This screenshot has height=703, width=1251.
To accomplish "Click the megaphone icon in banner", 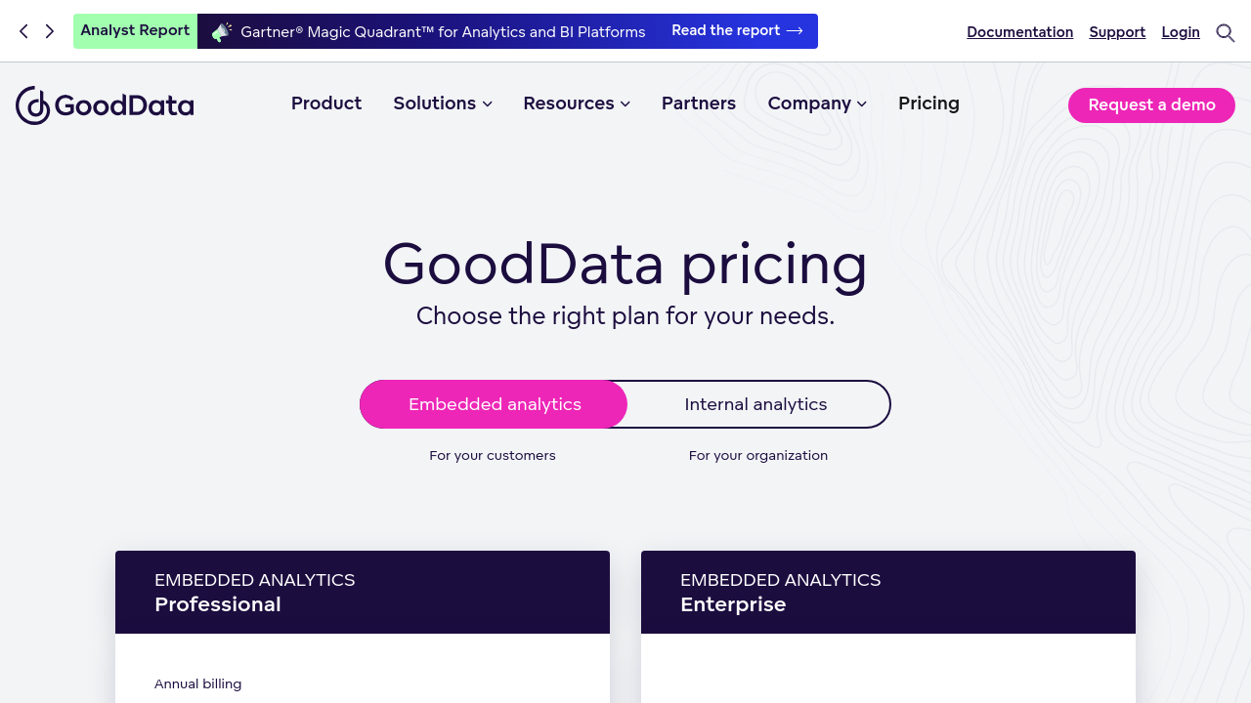I will [222, 31].
